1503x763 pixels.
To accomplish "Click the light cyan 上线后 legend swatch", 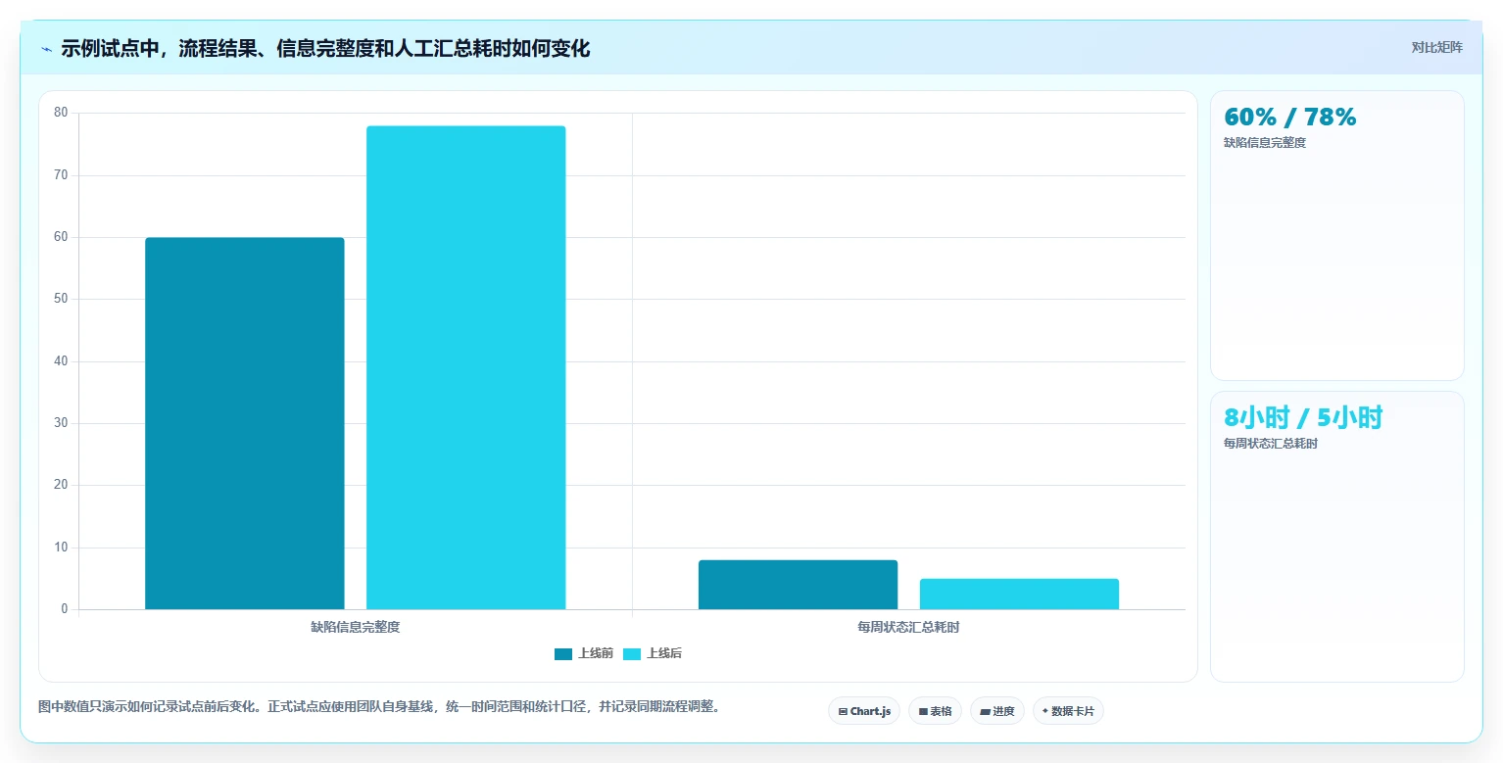I will point(632,654).
